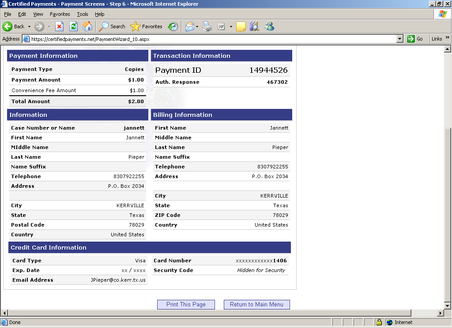
Task: Expand the Back button history dropdown arrow
Action: pos(30,26)
